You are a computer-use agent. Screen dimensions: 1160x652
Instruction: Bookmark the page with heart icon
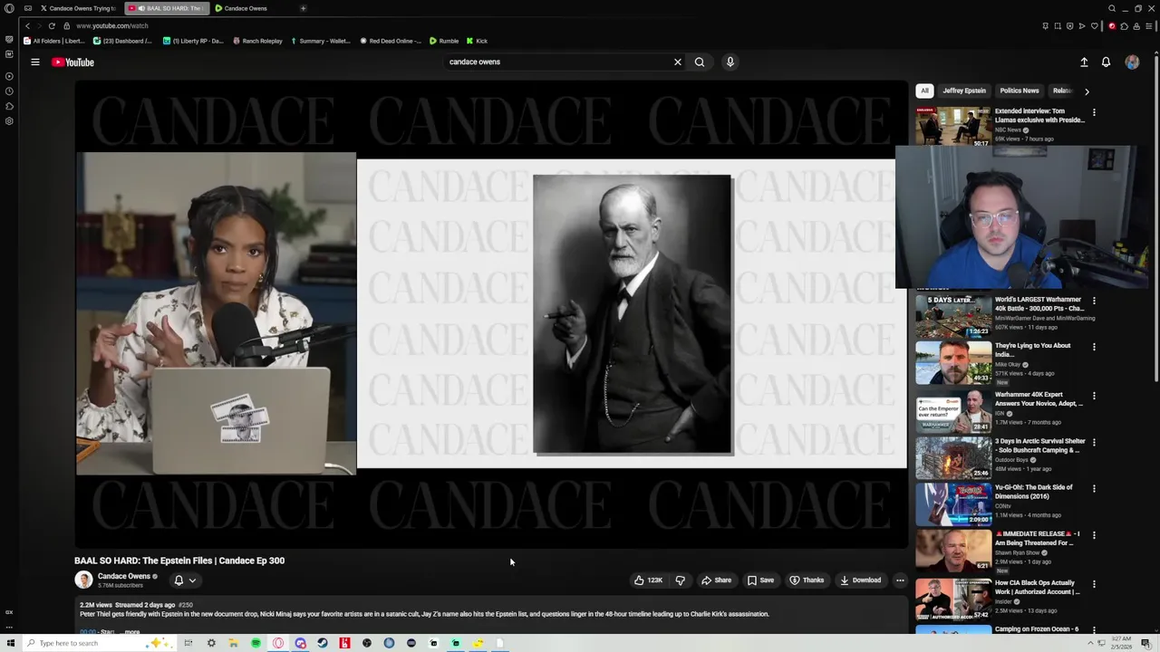[1094, 26]
